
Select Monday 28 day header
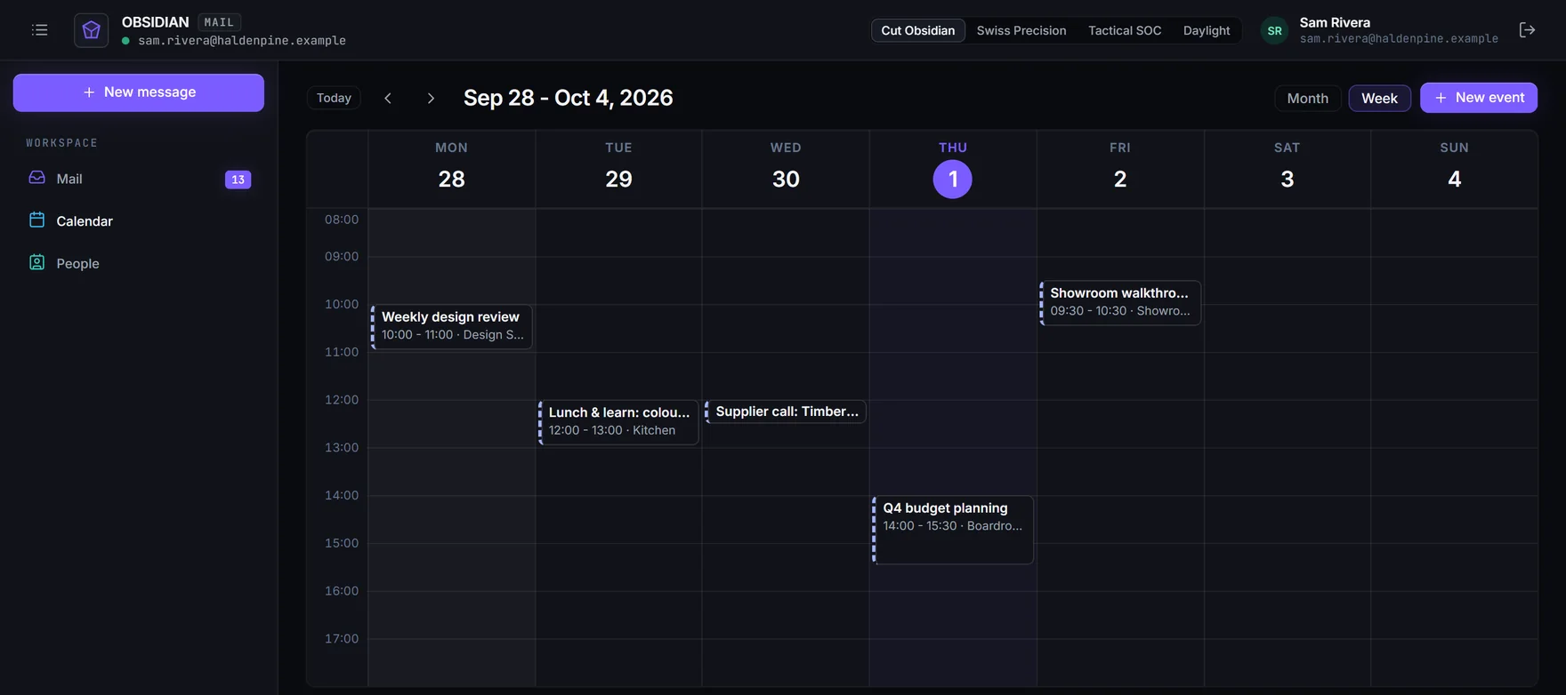(x=452, y=169)
